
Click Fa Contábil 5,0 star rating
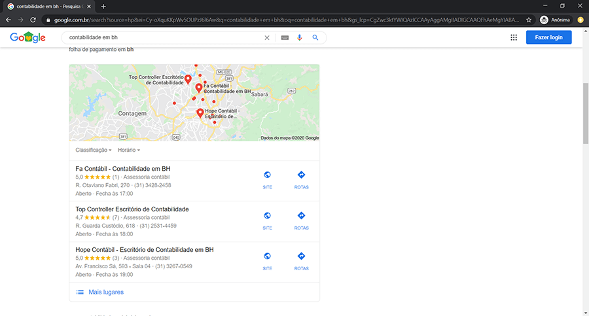97,177
